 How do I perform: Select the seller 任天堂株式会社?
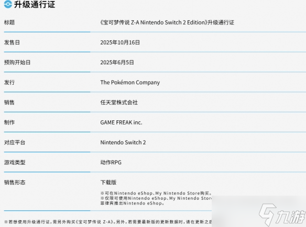tap(119, 103)
